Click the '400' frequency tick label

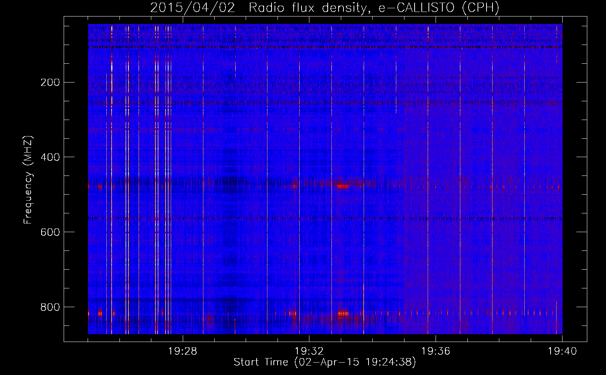coord(50,157)
